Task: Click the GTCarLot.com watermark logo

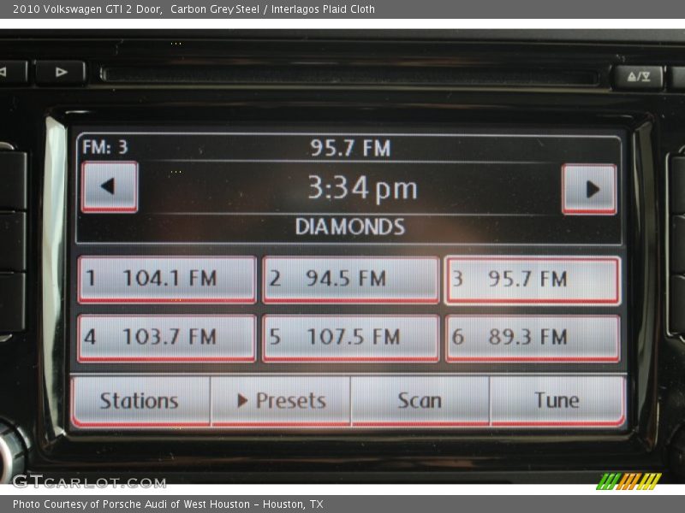Action: [x=89, y=481]
